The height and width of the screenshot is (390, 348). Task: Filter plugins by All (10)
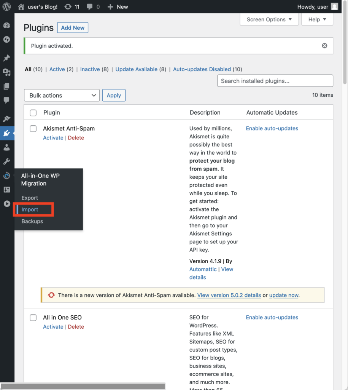tap(33, 69)
